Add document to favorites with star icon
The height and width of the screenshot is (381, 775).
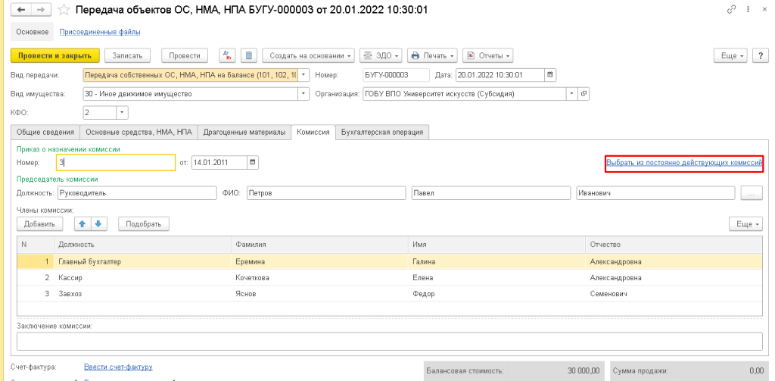[x=66, y=10]
